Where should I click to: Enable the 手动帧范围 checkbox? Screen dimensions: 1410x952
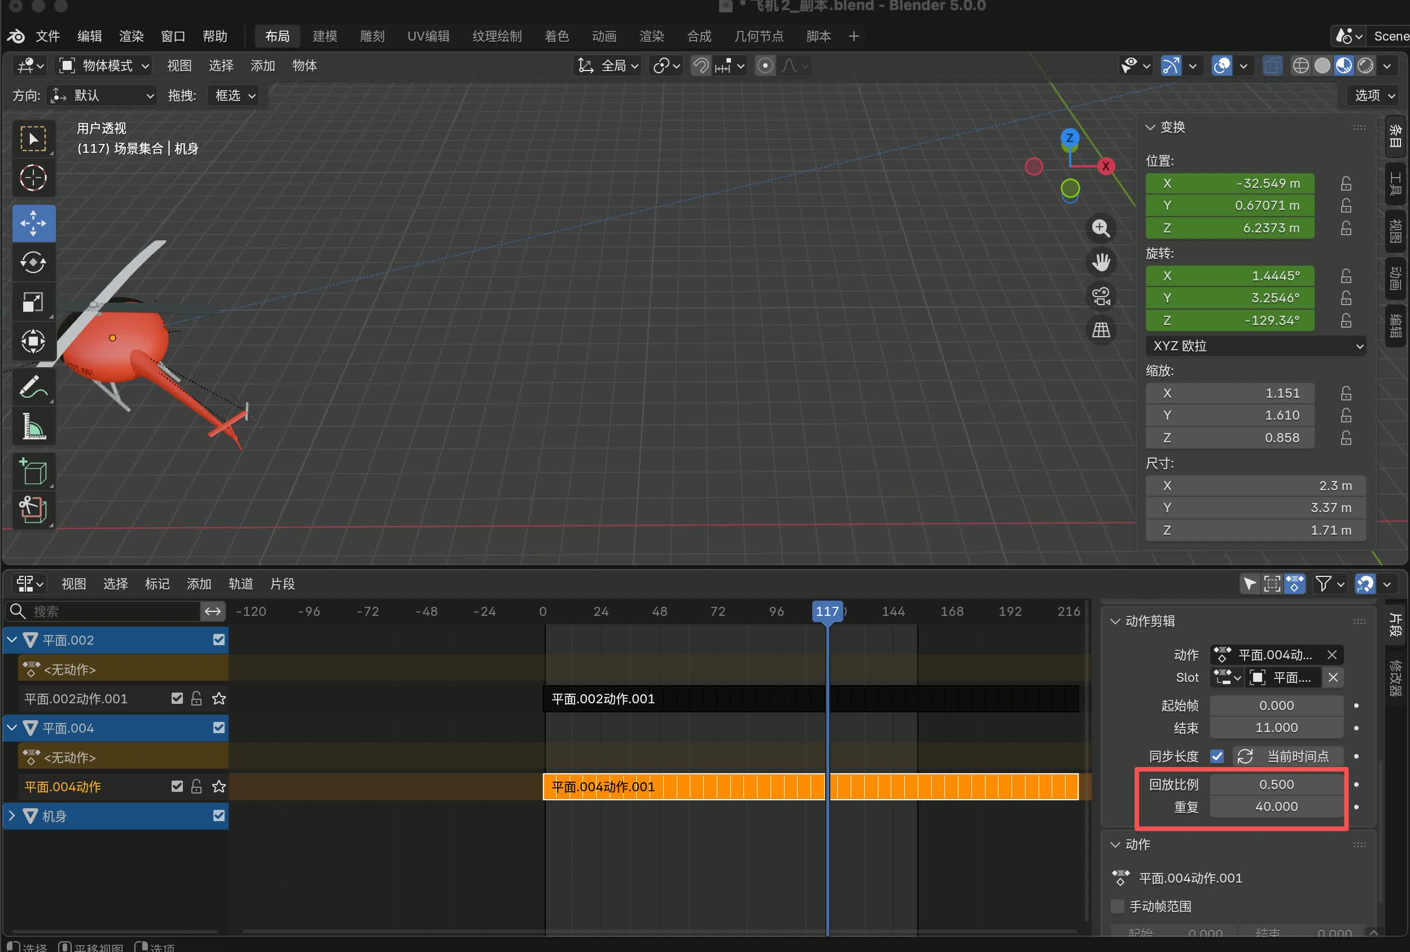click(1118, 906)
